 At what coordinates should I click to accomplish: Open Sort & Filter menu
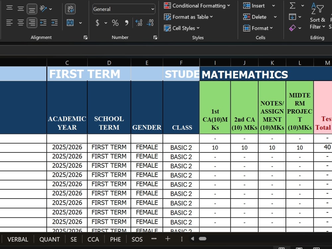pos(317,16)
